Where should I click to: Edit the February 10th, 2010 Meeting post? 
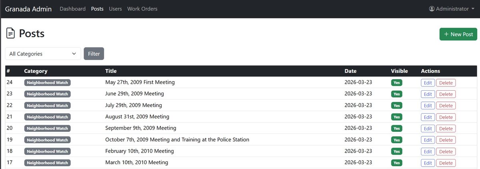tap(428, 151)
